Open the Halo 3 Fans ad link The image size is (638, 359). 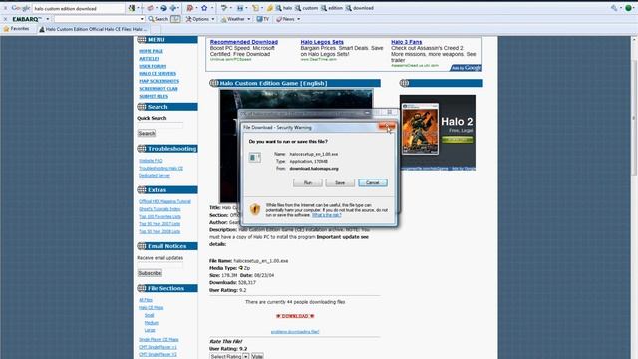click(x=406, y=42)
